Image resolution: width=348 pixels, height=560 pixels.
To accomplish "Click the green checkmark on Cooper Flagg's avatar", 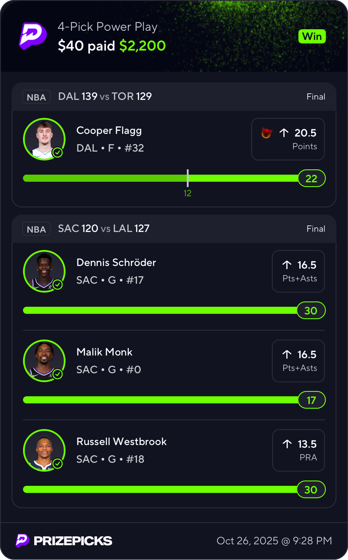I will [x=58, y=153].
